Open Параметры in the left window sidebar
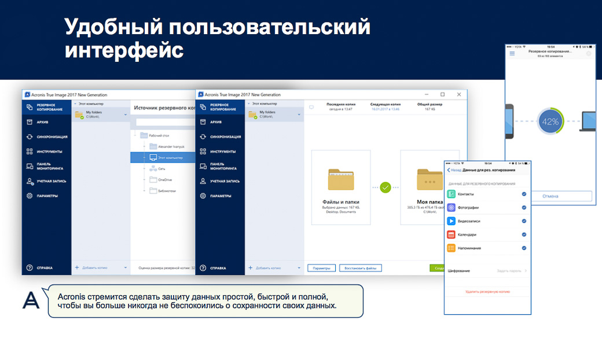 46,196
